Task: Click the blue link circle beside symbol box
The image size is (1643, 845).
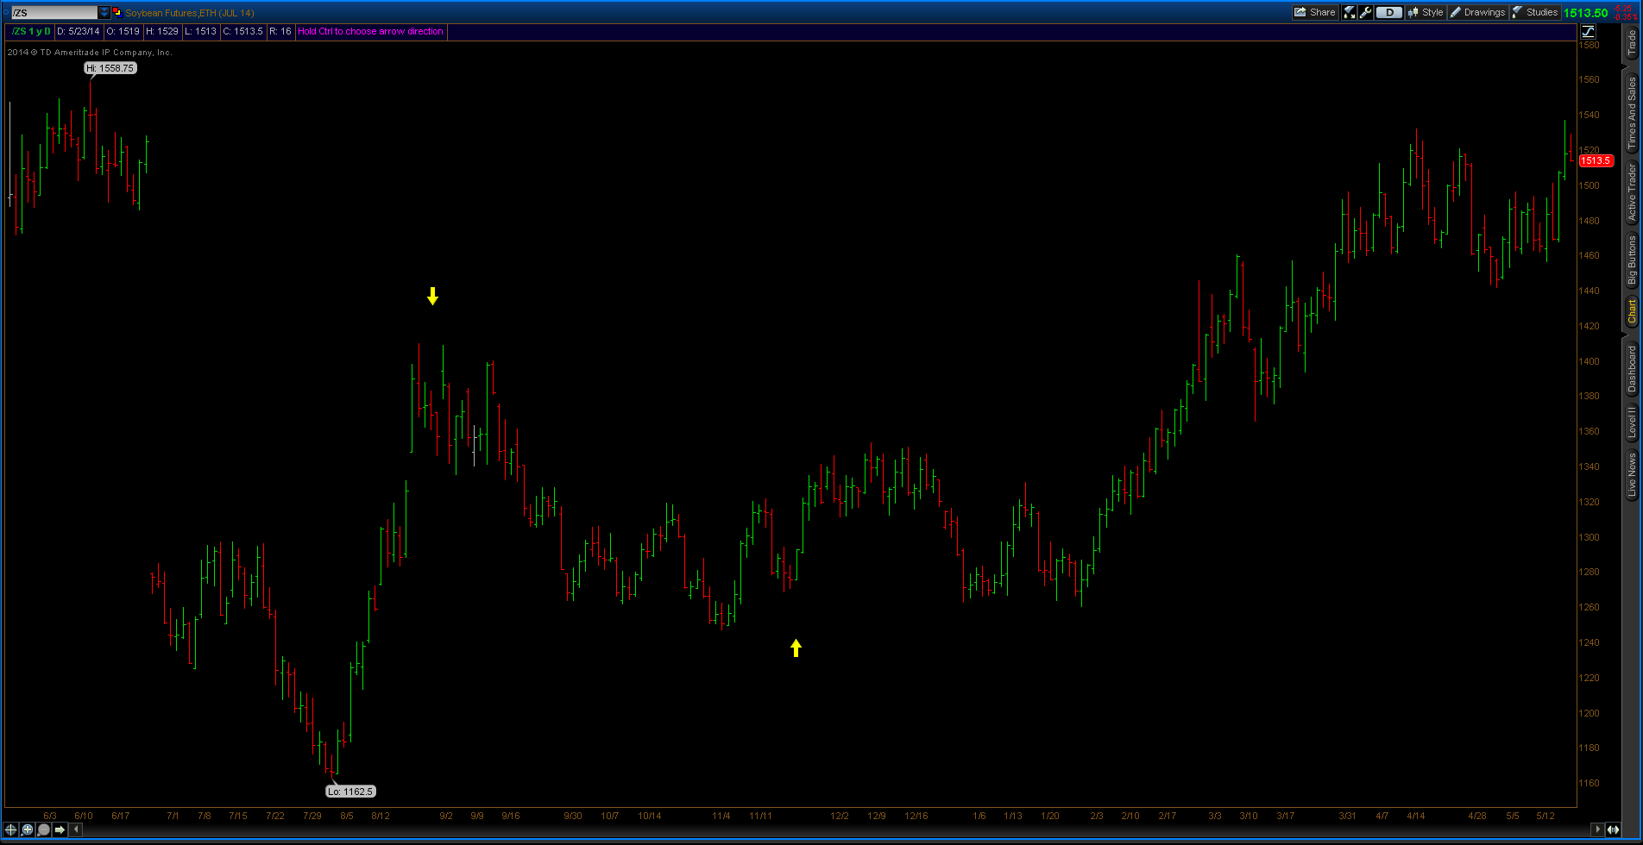Action: tap(6, 13)
